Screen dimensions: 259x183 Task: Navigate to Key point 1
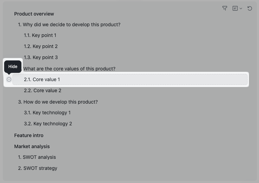(40, 35)
